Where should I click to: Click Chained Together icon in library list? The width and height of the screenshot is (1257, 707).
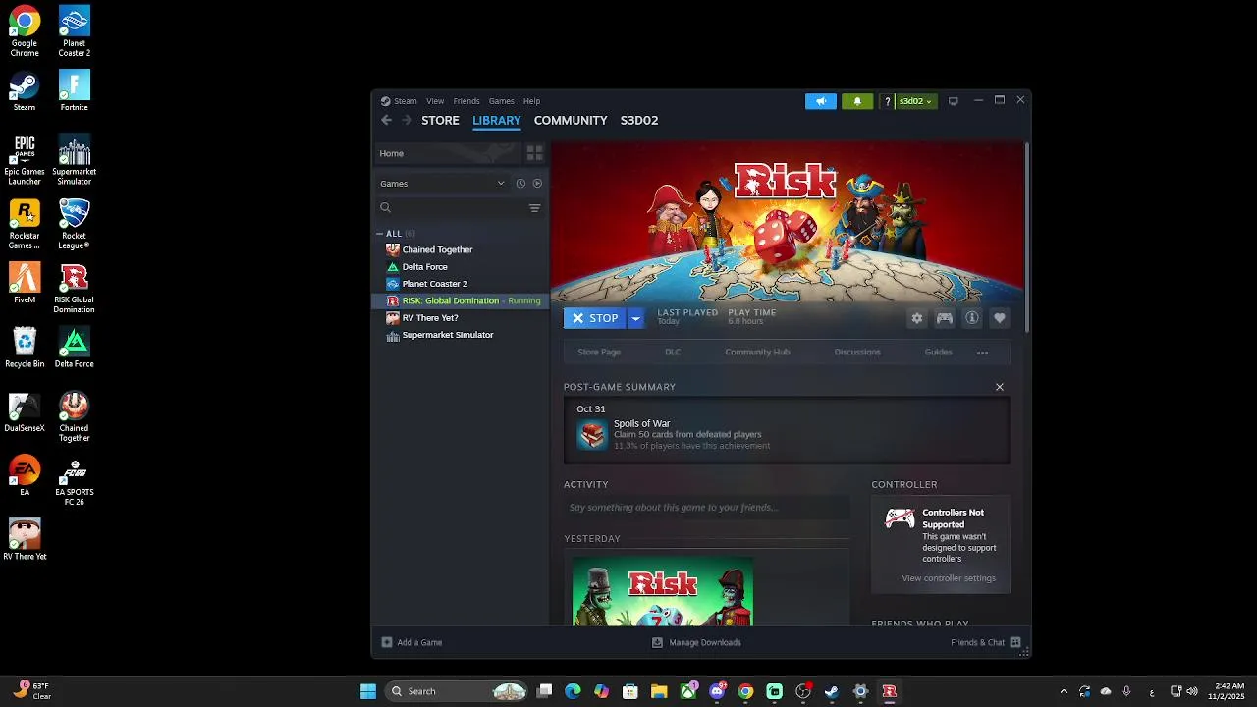(x=393, y=249)
